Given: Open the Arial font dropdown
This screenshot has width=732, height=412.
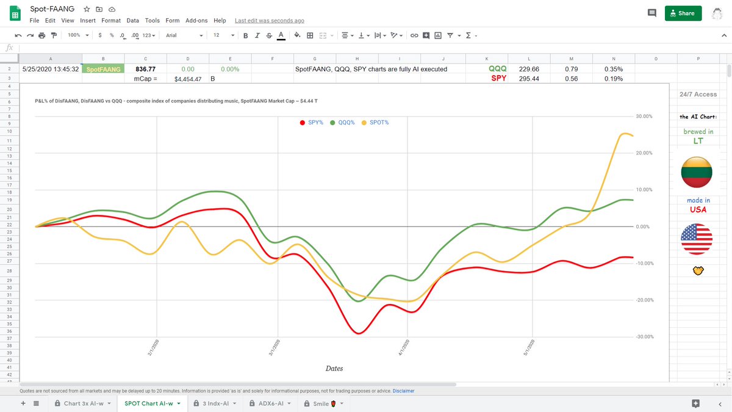Looking at the screenshot, I should point(184,35).
